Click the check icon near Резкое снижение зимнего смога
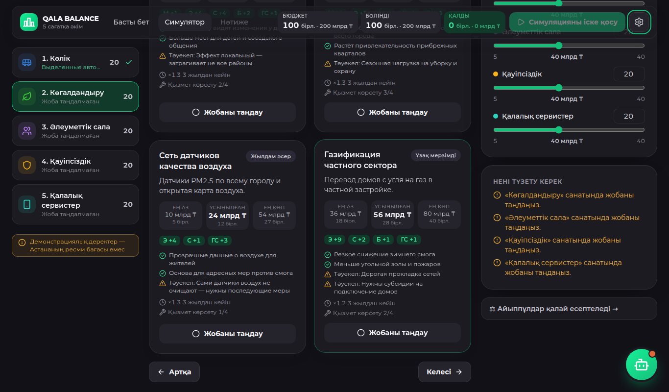Screen dimensions: 669x392 pyautogui.click(x=328, y=254)
